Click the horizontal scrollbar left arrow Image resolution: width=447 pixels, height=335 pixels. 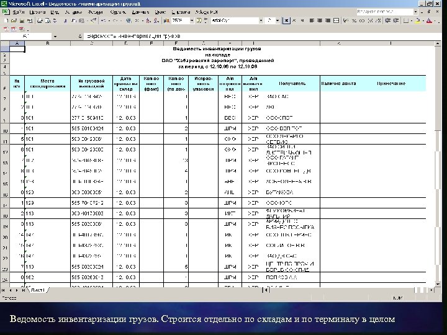point(266,290)
